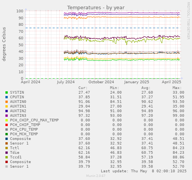Screen dimensions: 192x180
Task: Click the Tctl legend label
Action: 15,148
